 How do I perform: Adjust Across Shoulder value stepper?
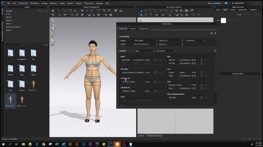coord(155,73)
